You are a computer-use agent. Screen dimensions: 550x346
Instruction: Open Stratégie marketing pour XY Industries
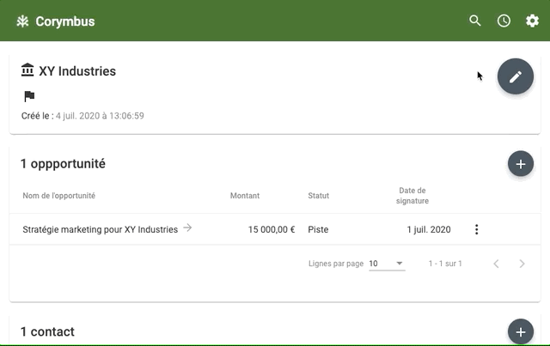click(x=101, y=229)
